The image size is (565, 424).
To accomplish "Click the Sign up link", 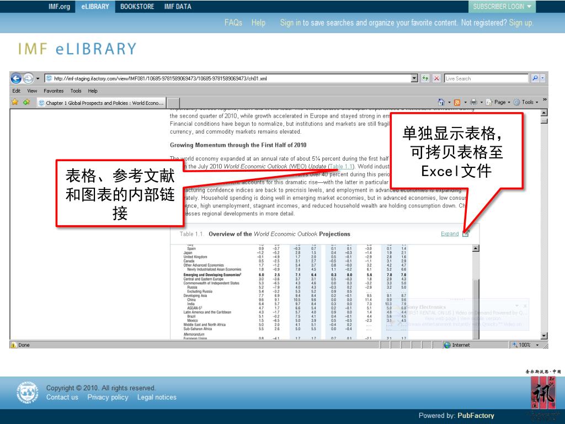I will [x=521, y=23].
